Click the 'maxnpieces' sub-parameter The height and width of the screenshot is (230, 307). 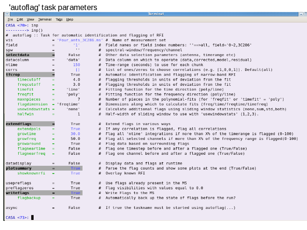coord(29,99)
